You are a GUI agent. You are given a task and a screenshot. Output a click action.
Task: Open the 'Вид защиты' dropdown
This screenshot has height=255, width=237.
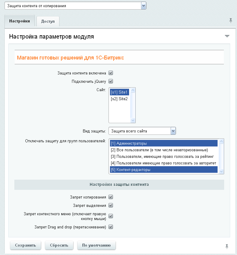[173, 131]
